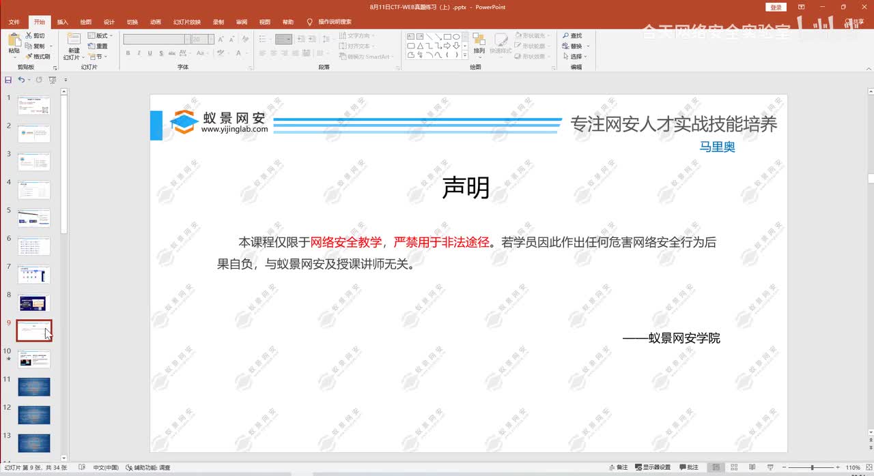Image resolution: width=874 pixels, height=476 pixels.
Task: Open the Help (帮助) tab
Action: (x=287, y=22)
